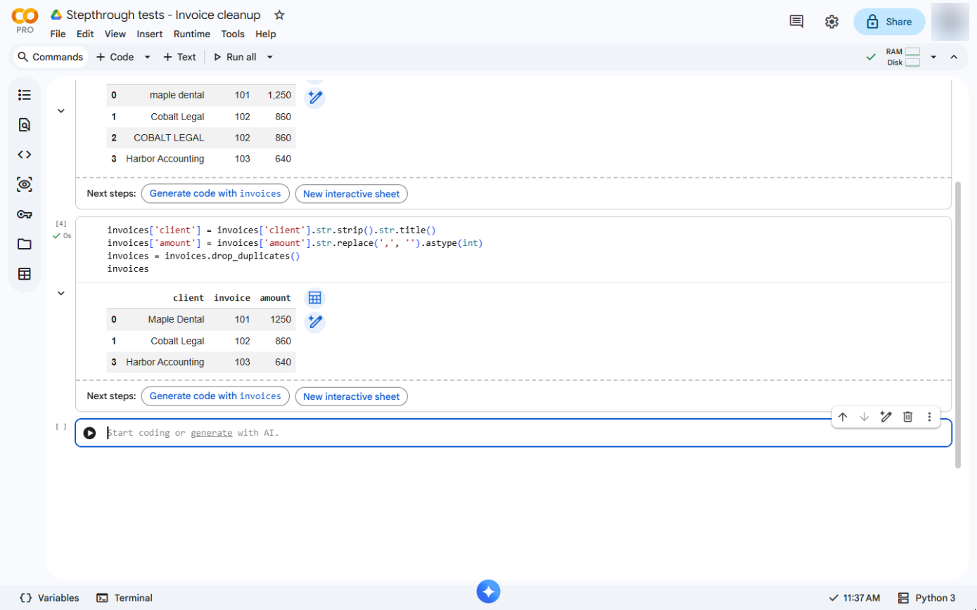
Task: Open the Run all dropdown arrow
Action: click(269, 57)
